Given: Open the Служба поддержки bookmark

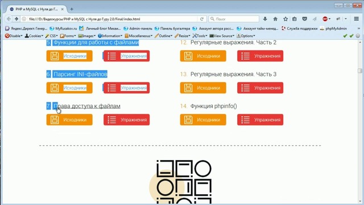Looking at the screenshot, I should 299,28.
